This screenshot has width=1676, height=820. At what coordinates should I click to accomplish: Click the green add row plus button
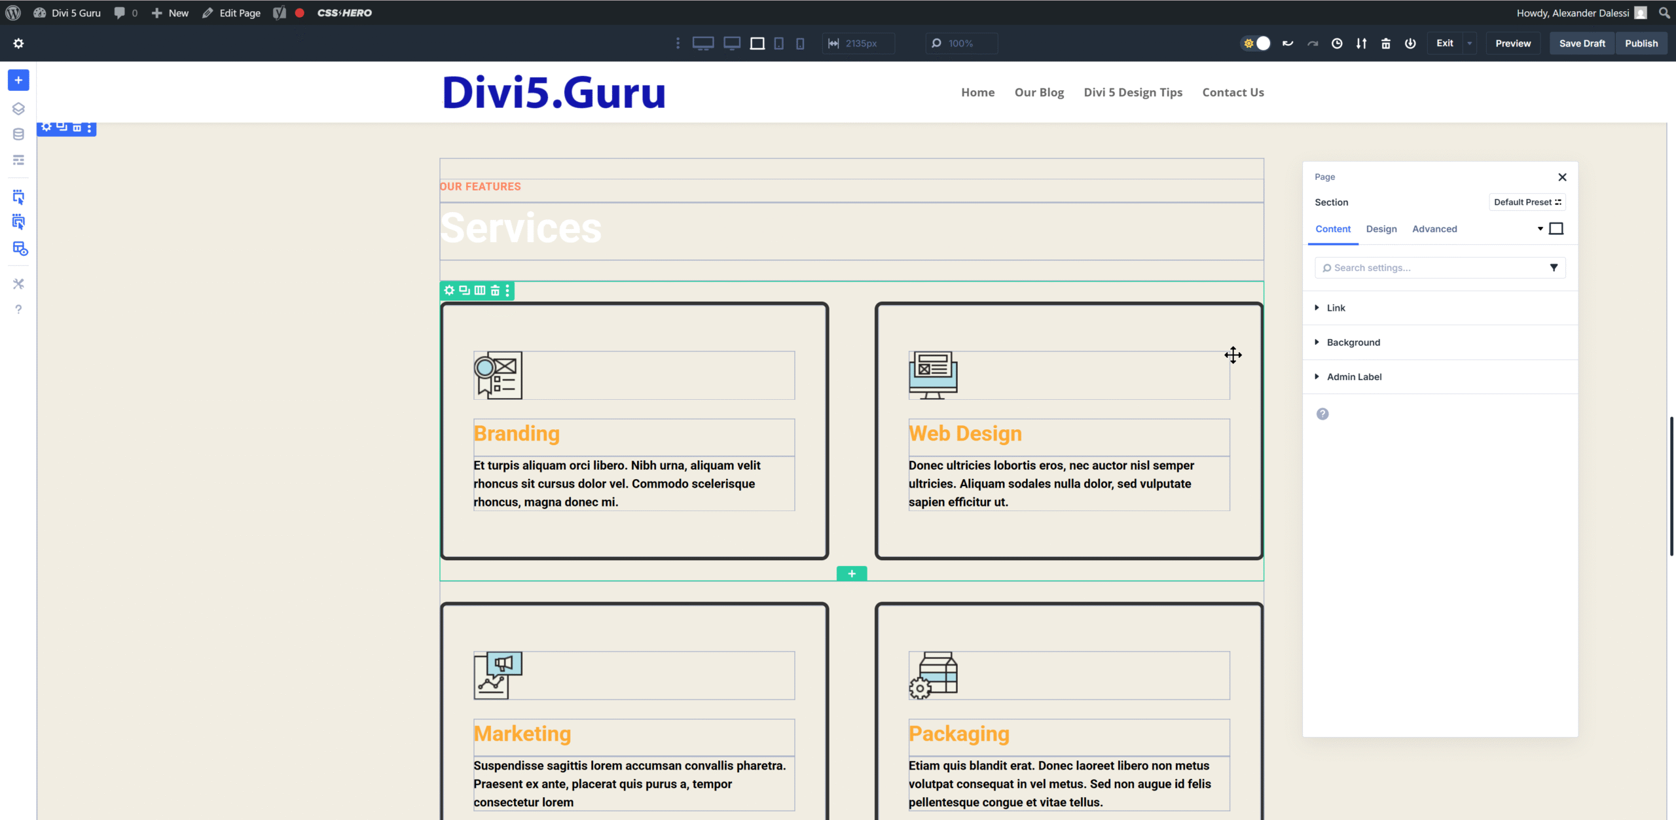pyautogui.click(x=851, y=573)
